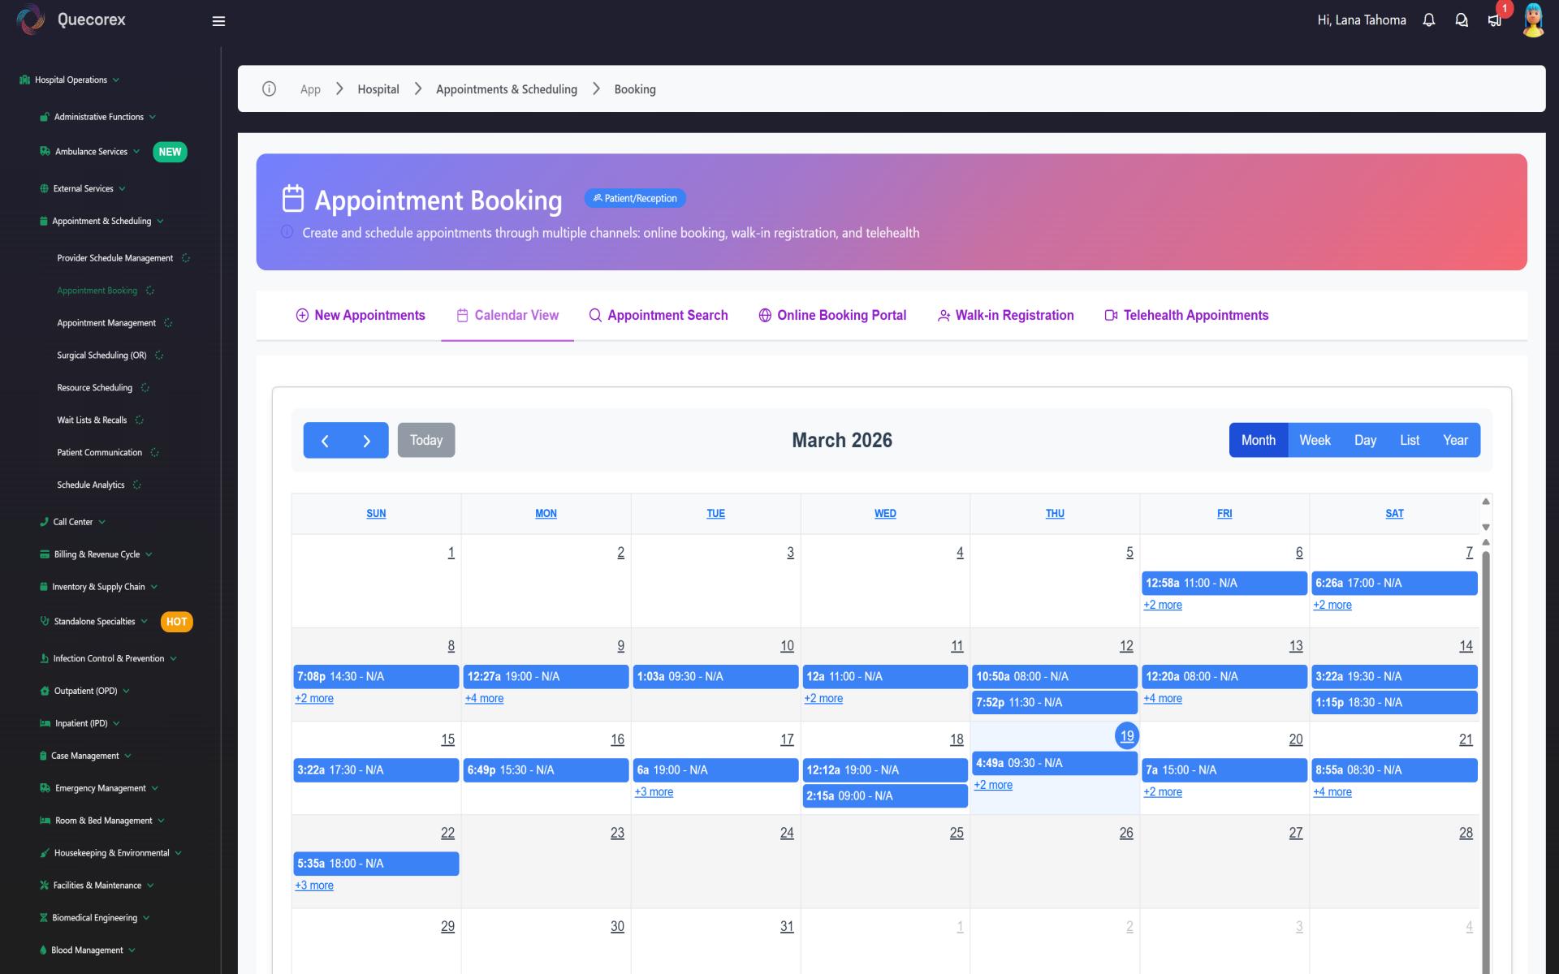Screen dimensions: 1559x974
Task: Click the Hospital Operations icon
Action: (x=24, y=80)
